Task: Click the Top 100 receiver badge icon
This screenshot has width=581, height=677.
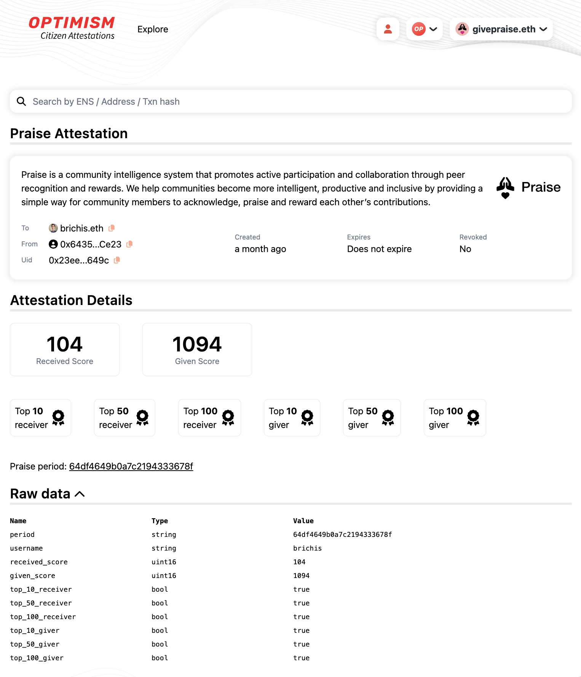Action: click(228, 418)
